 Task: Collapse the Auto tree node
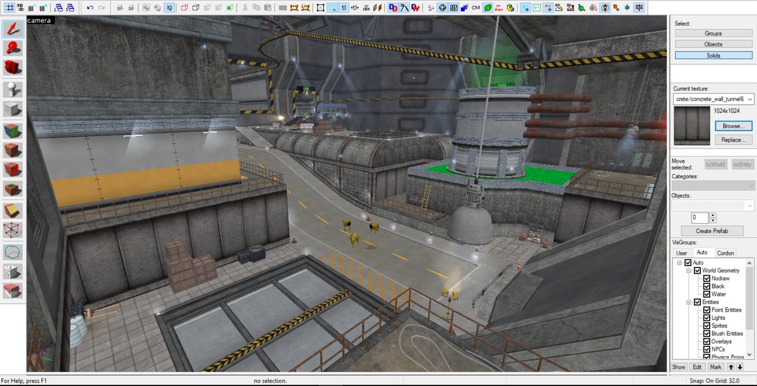679,263
